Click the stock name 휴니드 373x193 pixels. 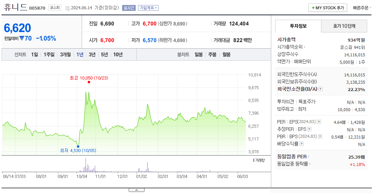pyautogui.click(x=15, y=7)
